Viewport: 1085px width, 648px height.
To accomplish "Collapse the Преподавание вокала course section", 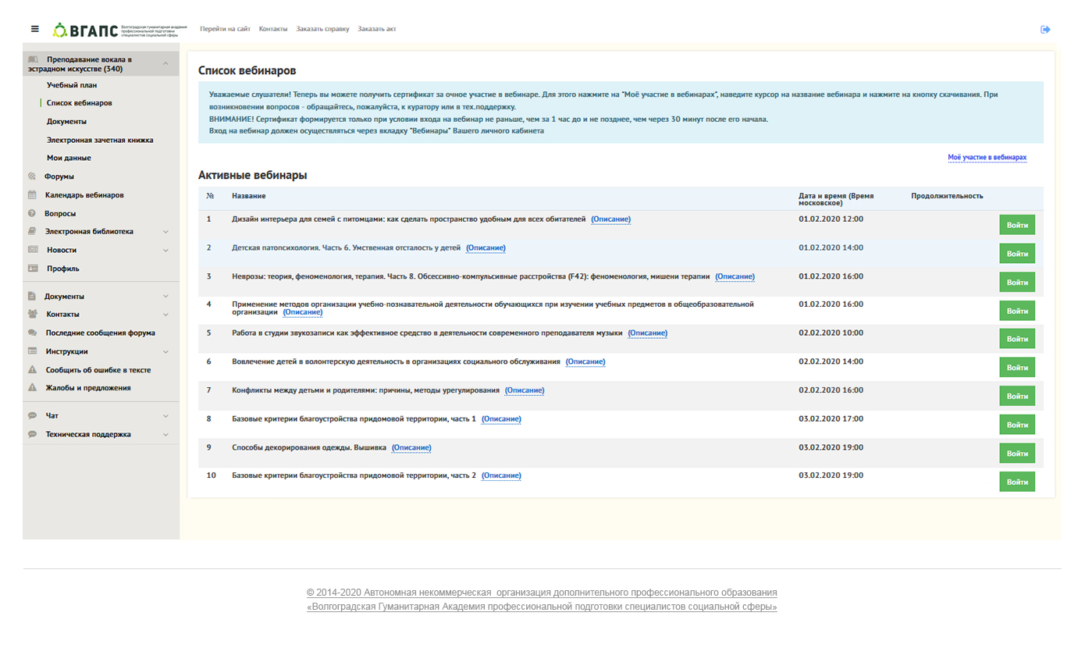I will click(165, 64).
